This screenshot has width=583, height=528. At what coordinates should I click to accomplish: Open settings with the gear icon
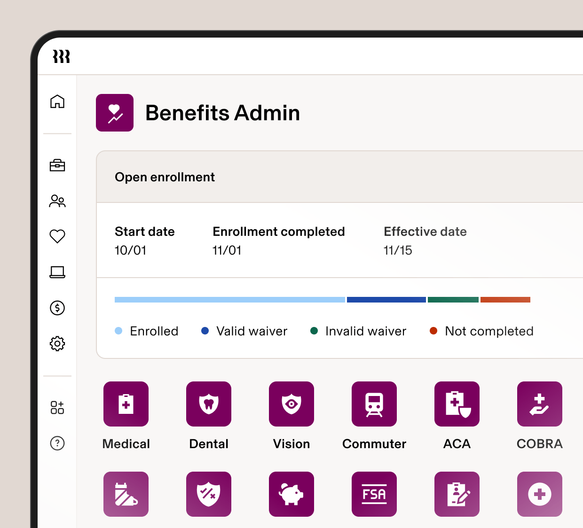[57, 344]
